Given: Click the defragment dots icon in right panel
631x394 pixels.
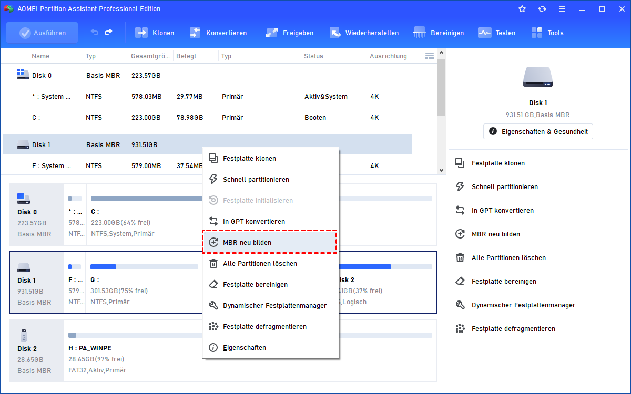Looking at the screenshot, I should 460,329.
